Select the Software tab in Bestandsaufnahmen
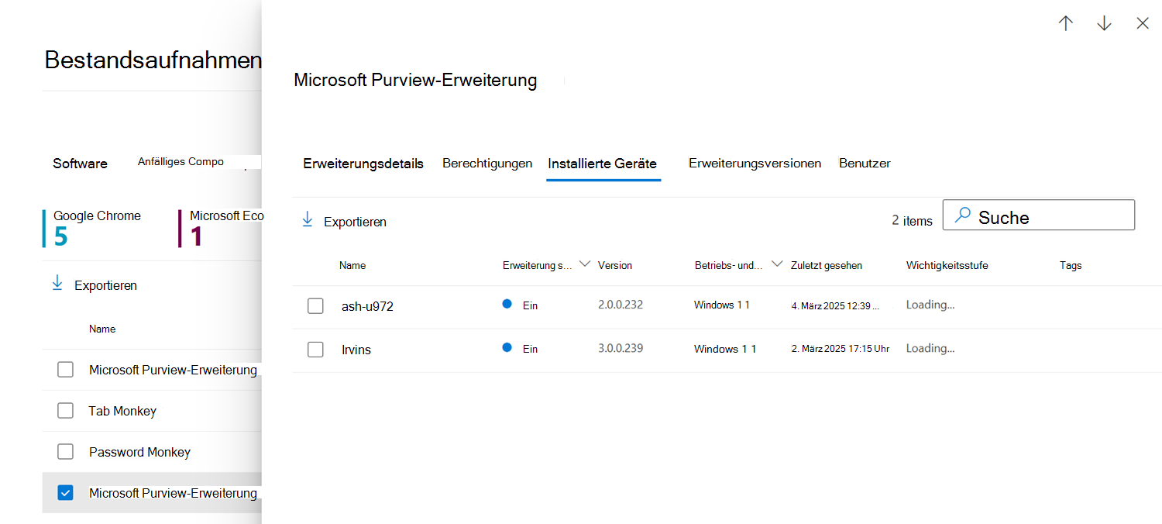This screenshot has height=524, width=1162. click(81, 164)
